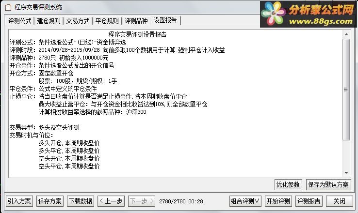Go back with 上一步 button

(111, 201)
